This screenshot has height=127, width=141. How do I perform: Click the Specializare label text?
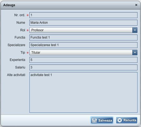pos(16,45)
